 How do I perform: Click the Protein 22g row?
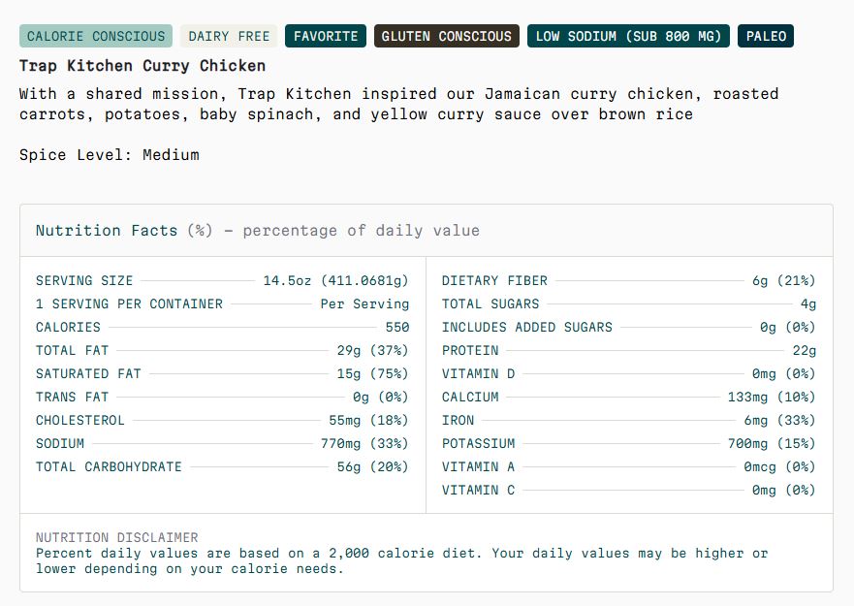(629, 350)
